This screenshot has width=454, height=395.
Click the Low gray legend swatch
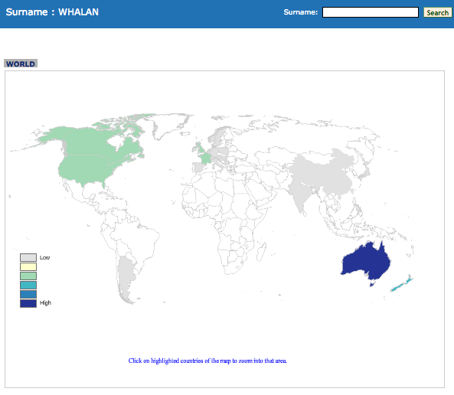click(28, 257)
